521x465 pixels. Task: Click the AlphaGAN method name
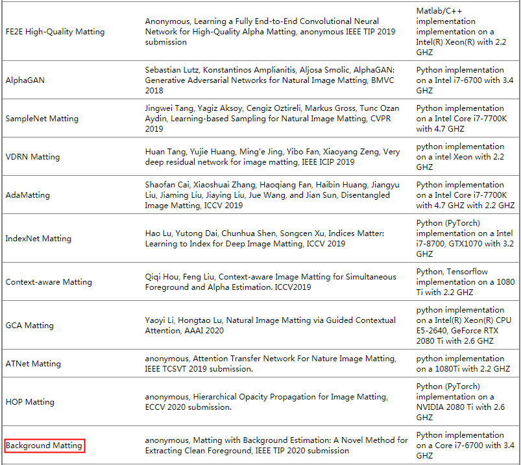tap(25, 80)
